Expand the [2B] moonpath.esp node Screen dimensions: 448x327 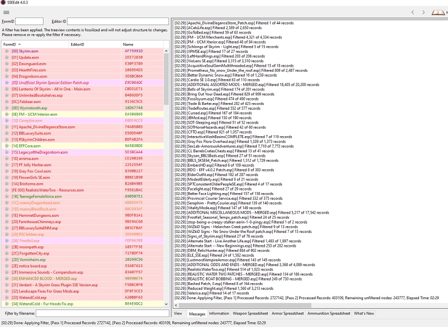tap(7, 247)
